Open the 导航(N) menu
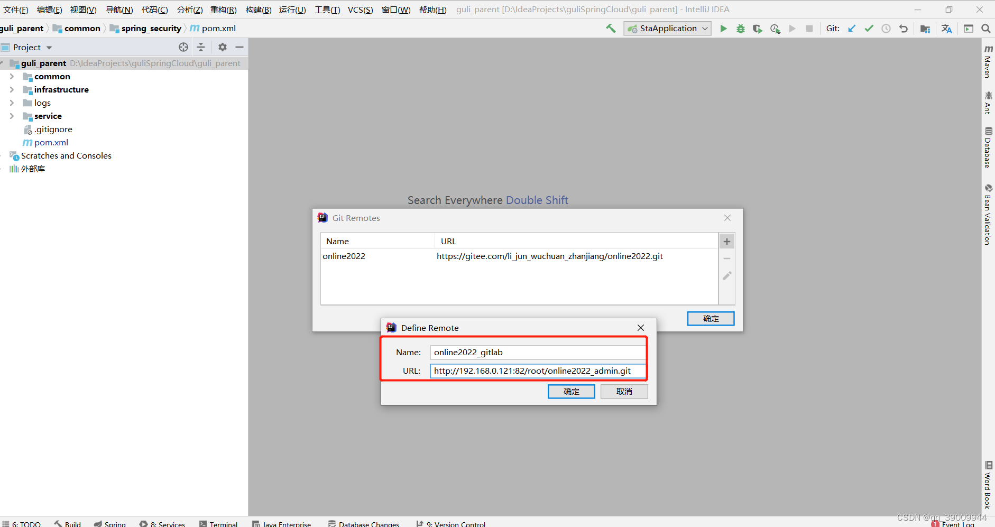 119,10
